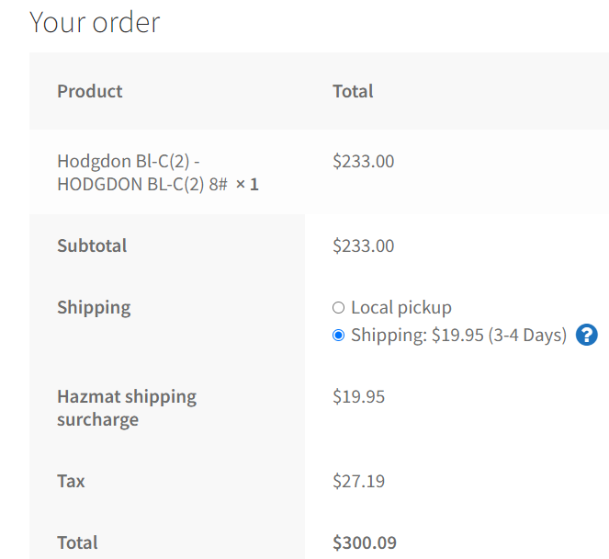Click the $233.00 subtotal amount
The image size is (609, 559).
tap(363, 245)
